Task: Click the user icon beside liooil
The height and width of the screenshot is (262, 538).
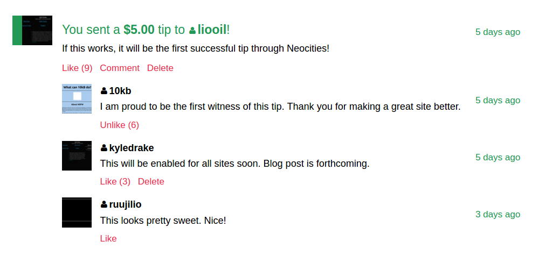Action: pyautogui.click(x=192, y=30)
